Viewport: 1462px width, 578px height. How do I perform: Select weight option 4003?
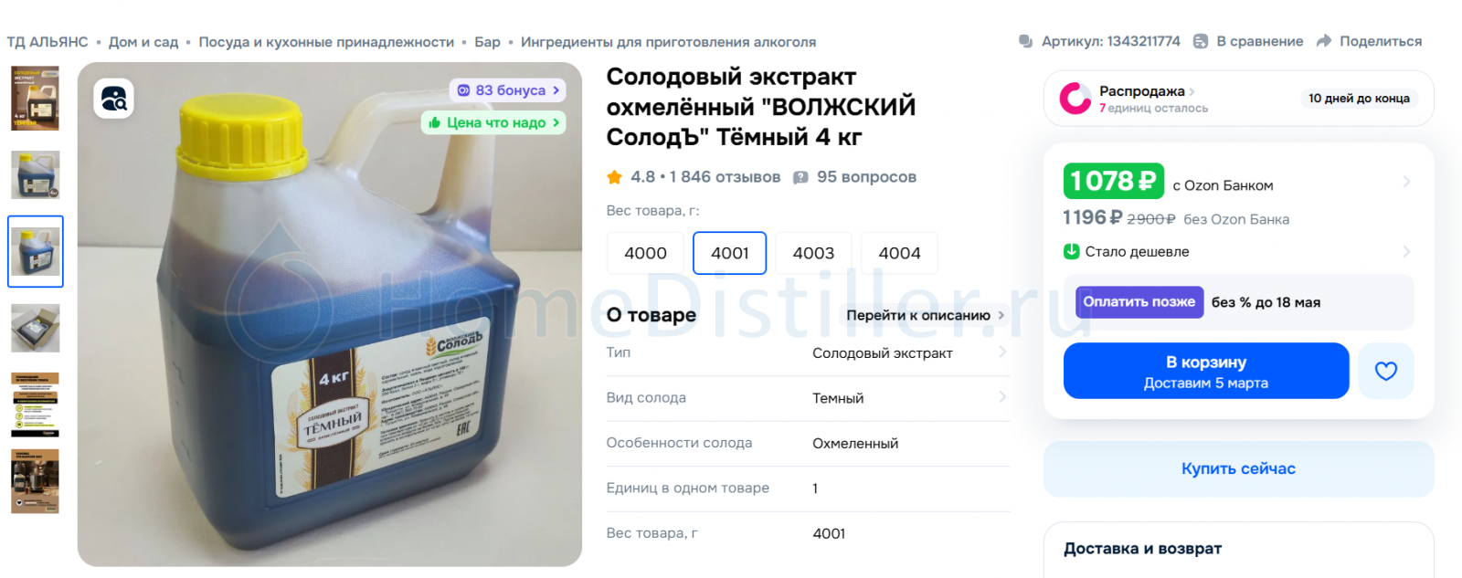coord(813,253)
